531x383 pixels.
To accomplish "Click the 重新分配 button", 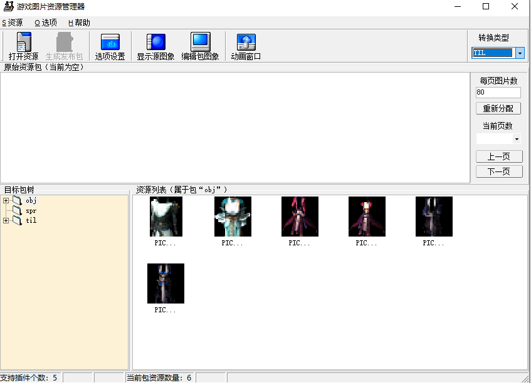I will (498, 108).
